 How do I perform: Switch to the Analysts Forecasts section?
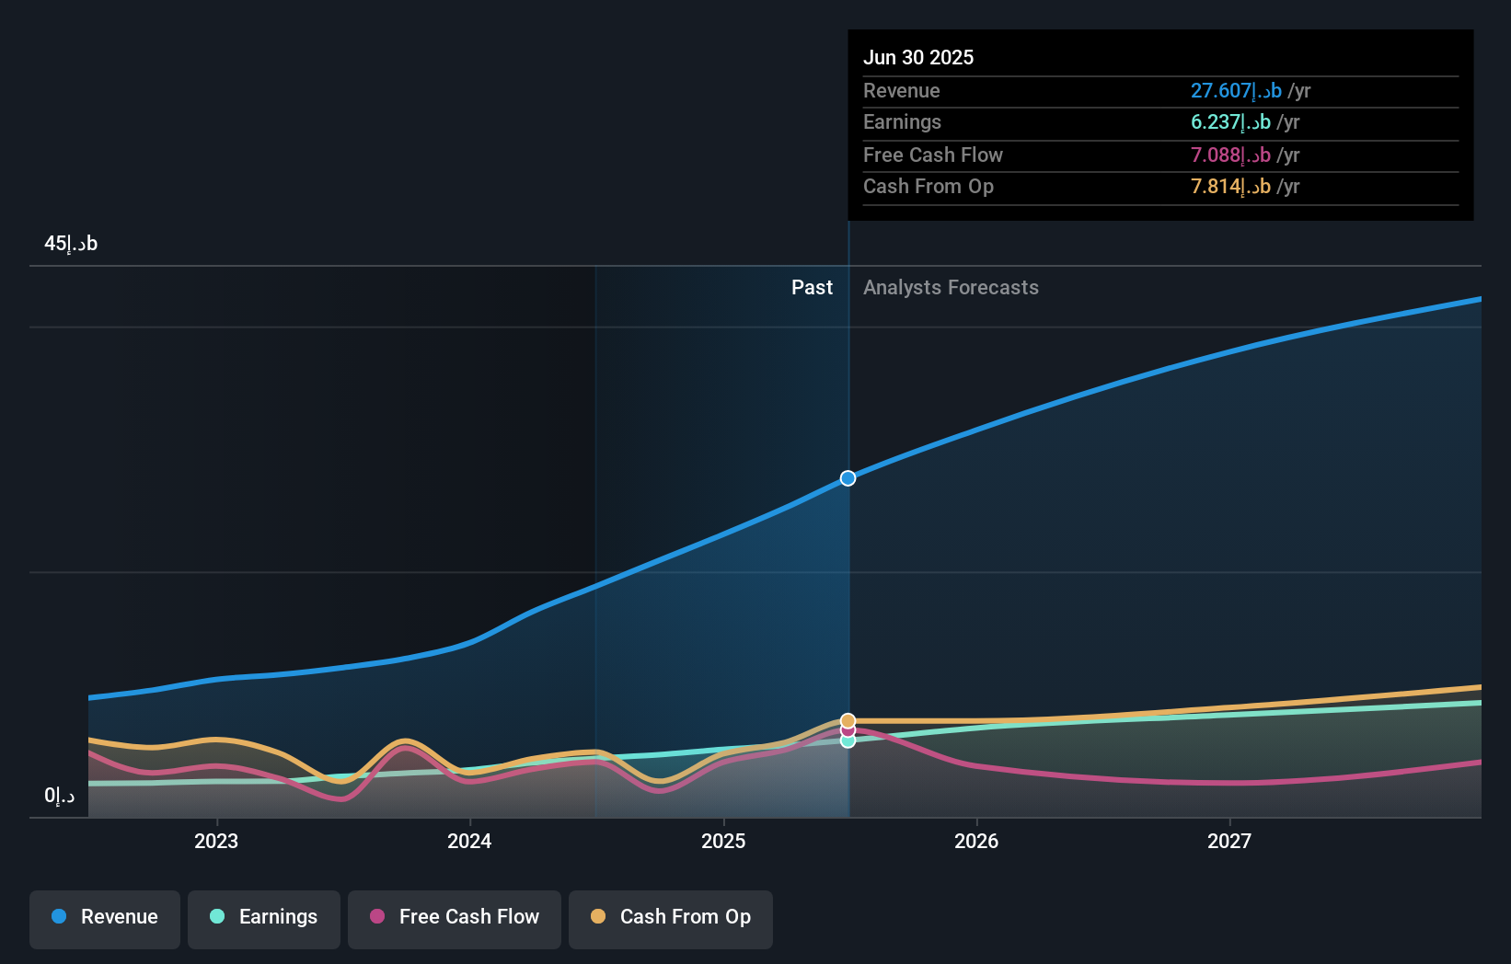pyautogui.click(x=951, y=287)
